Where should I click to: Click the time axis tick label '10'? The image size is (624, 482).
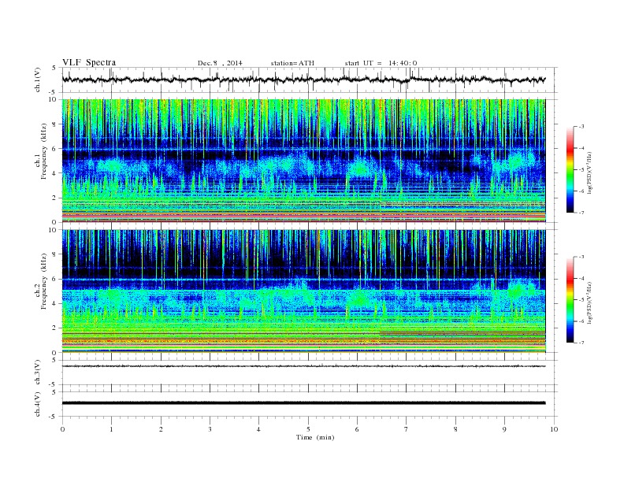(x=554, y=429)
